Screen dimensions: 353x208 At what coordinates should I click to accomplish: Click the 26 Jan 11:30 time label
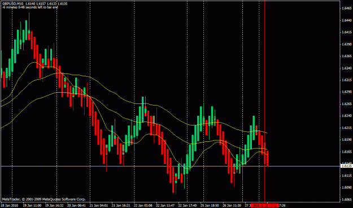pyautogui.click(x=232, y=206)
